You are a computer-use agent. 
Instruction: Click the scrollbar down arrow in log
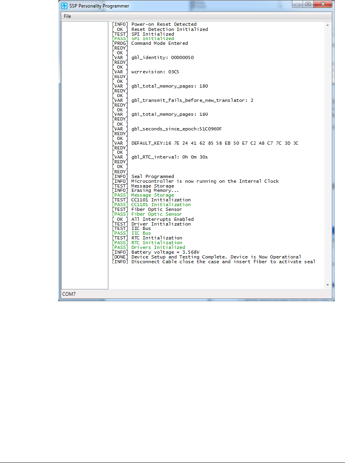(328, 285)
